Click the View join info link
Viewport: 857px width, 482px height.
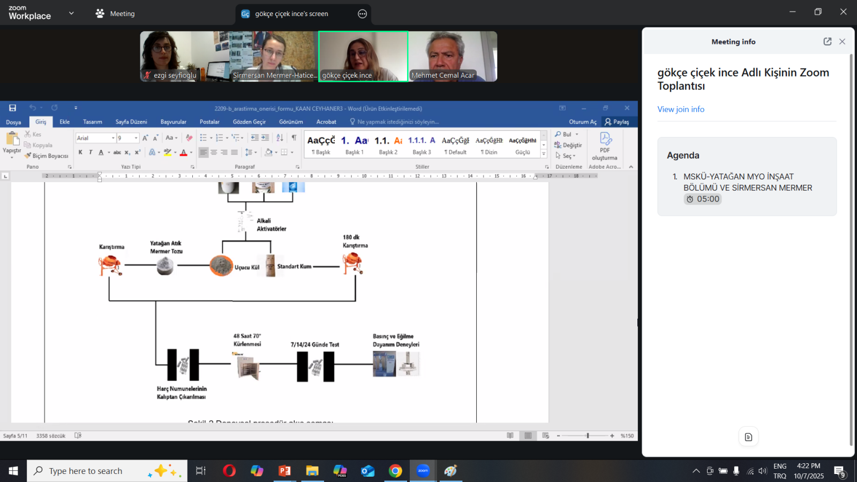click(681, 109)
